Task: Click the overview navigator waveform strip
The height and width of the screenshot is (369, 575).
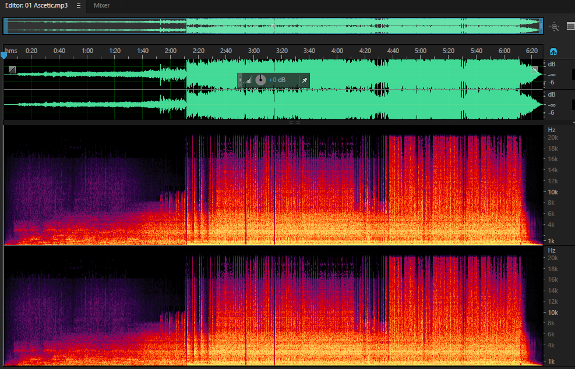Action: (273, 26)
